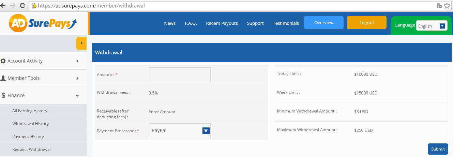The image size is (453, 157).
Task: Reload the page with refresh icon
Action: tap(23, 5)
